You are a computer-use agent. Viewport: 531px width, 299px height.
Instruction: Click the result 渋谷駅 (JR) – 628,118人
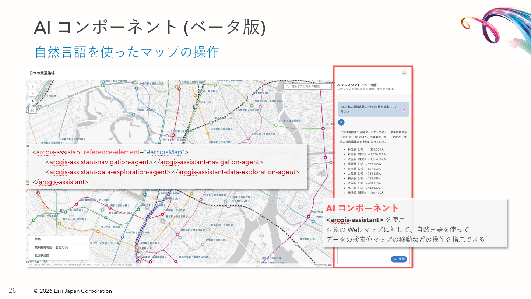tap(364, 183)
